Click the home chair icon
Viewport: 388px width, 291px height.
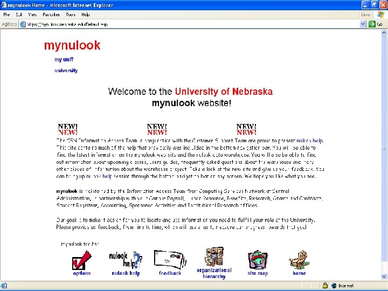pos(299,260)
